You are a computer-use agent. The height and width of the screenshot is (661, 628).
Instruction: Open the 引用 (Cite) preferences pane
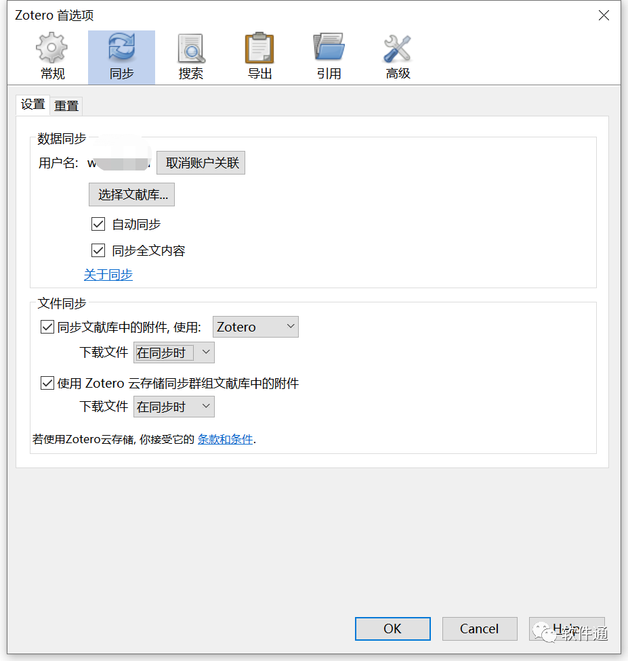(x=329, y=57)
